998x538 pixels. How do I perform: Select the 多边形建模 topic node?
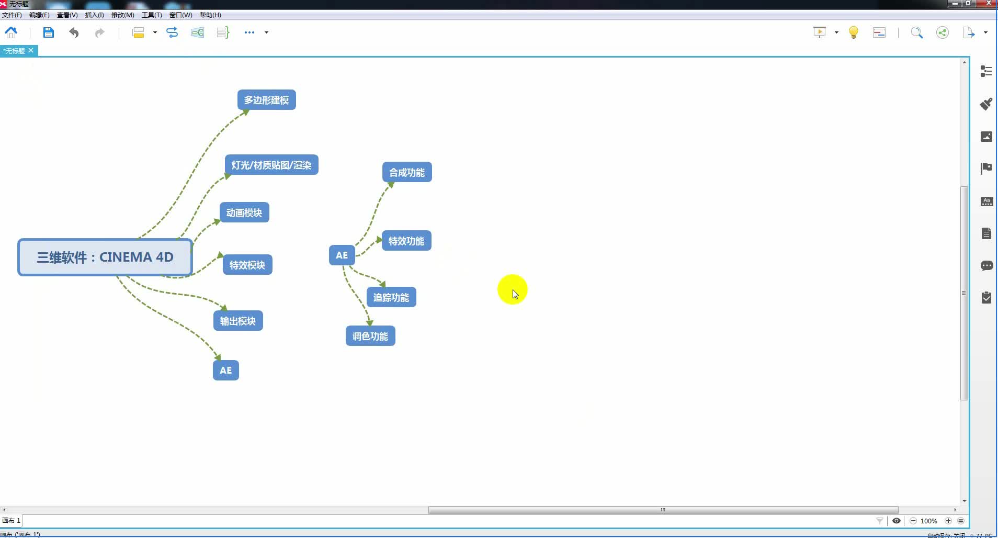pos(266,100)
